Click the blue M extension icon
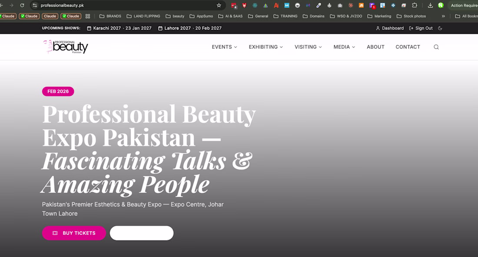The width and height of the screenshot is (478, 257). click(x=287, y=5)
